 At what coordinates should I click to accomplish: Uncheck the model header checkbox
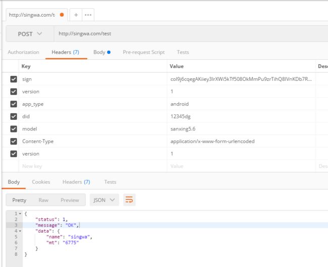[x=14, y=128]
